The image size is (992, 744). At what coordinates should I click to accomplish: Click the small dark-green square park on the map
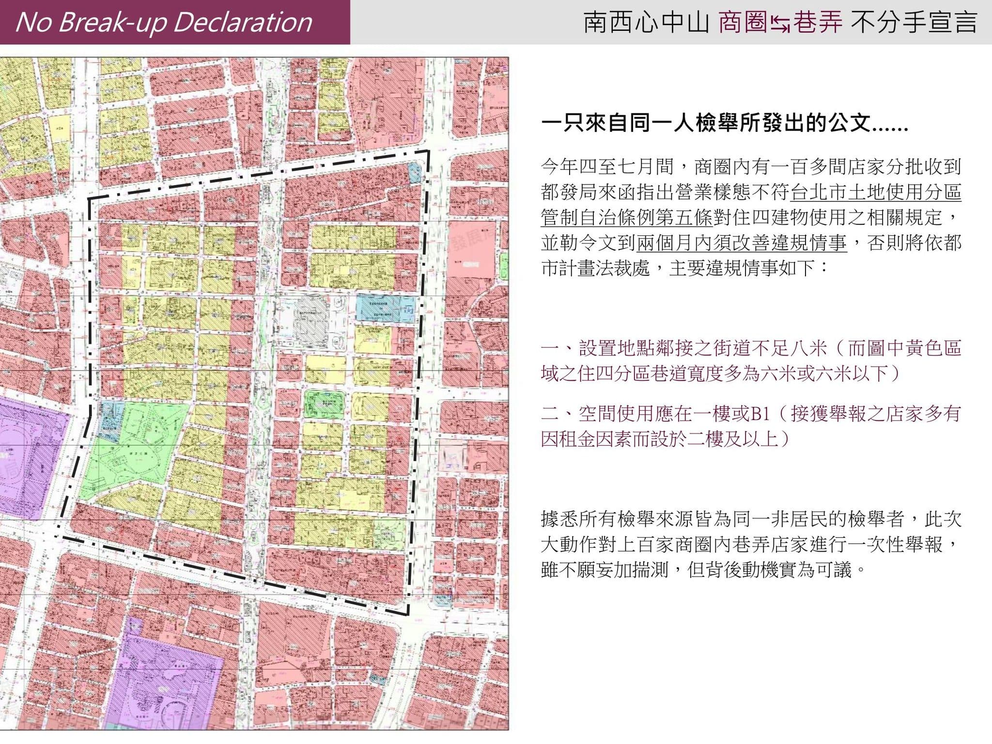click(x=325, y=405)
